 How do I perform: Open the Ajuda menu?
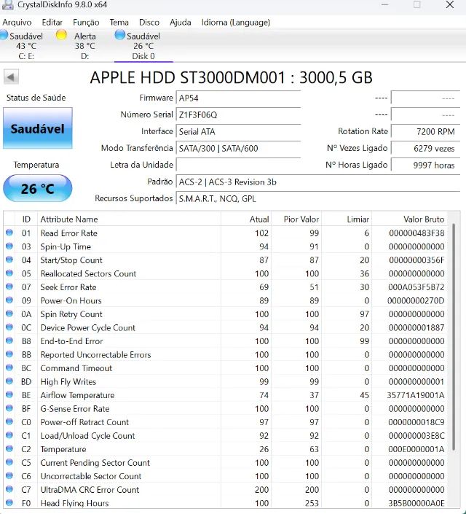pos(181,23)
